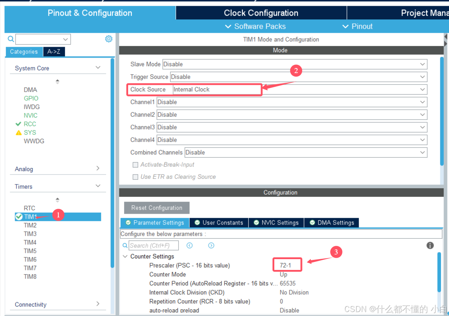Collapse the Counter Settings group
Image resolution: width=449 pixels, height=316 pixels.
click(125, 257)
